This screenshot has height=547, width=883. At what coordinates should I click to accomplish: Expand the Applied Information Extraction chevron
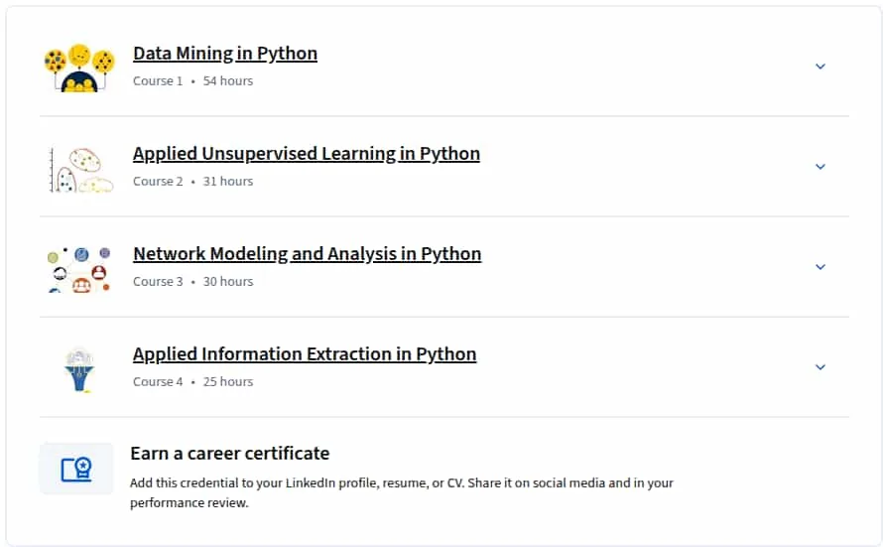pyautogui.click(x=820, y=367)
